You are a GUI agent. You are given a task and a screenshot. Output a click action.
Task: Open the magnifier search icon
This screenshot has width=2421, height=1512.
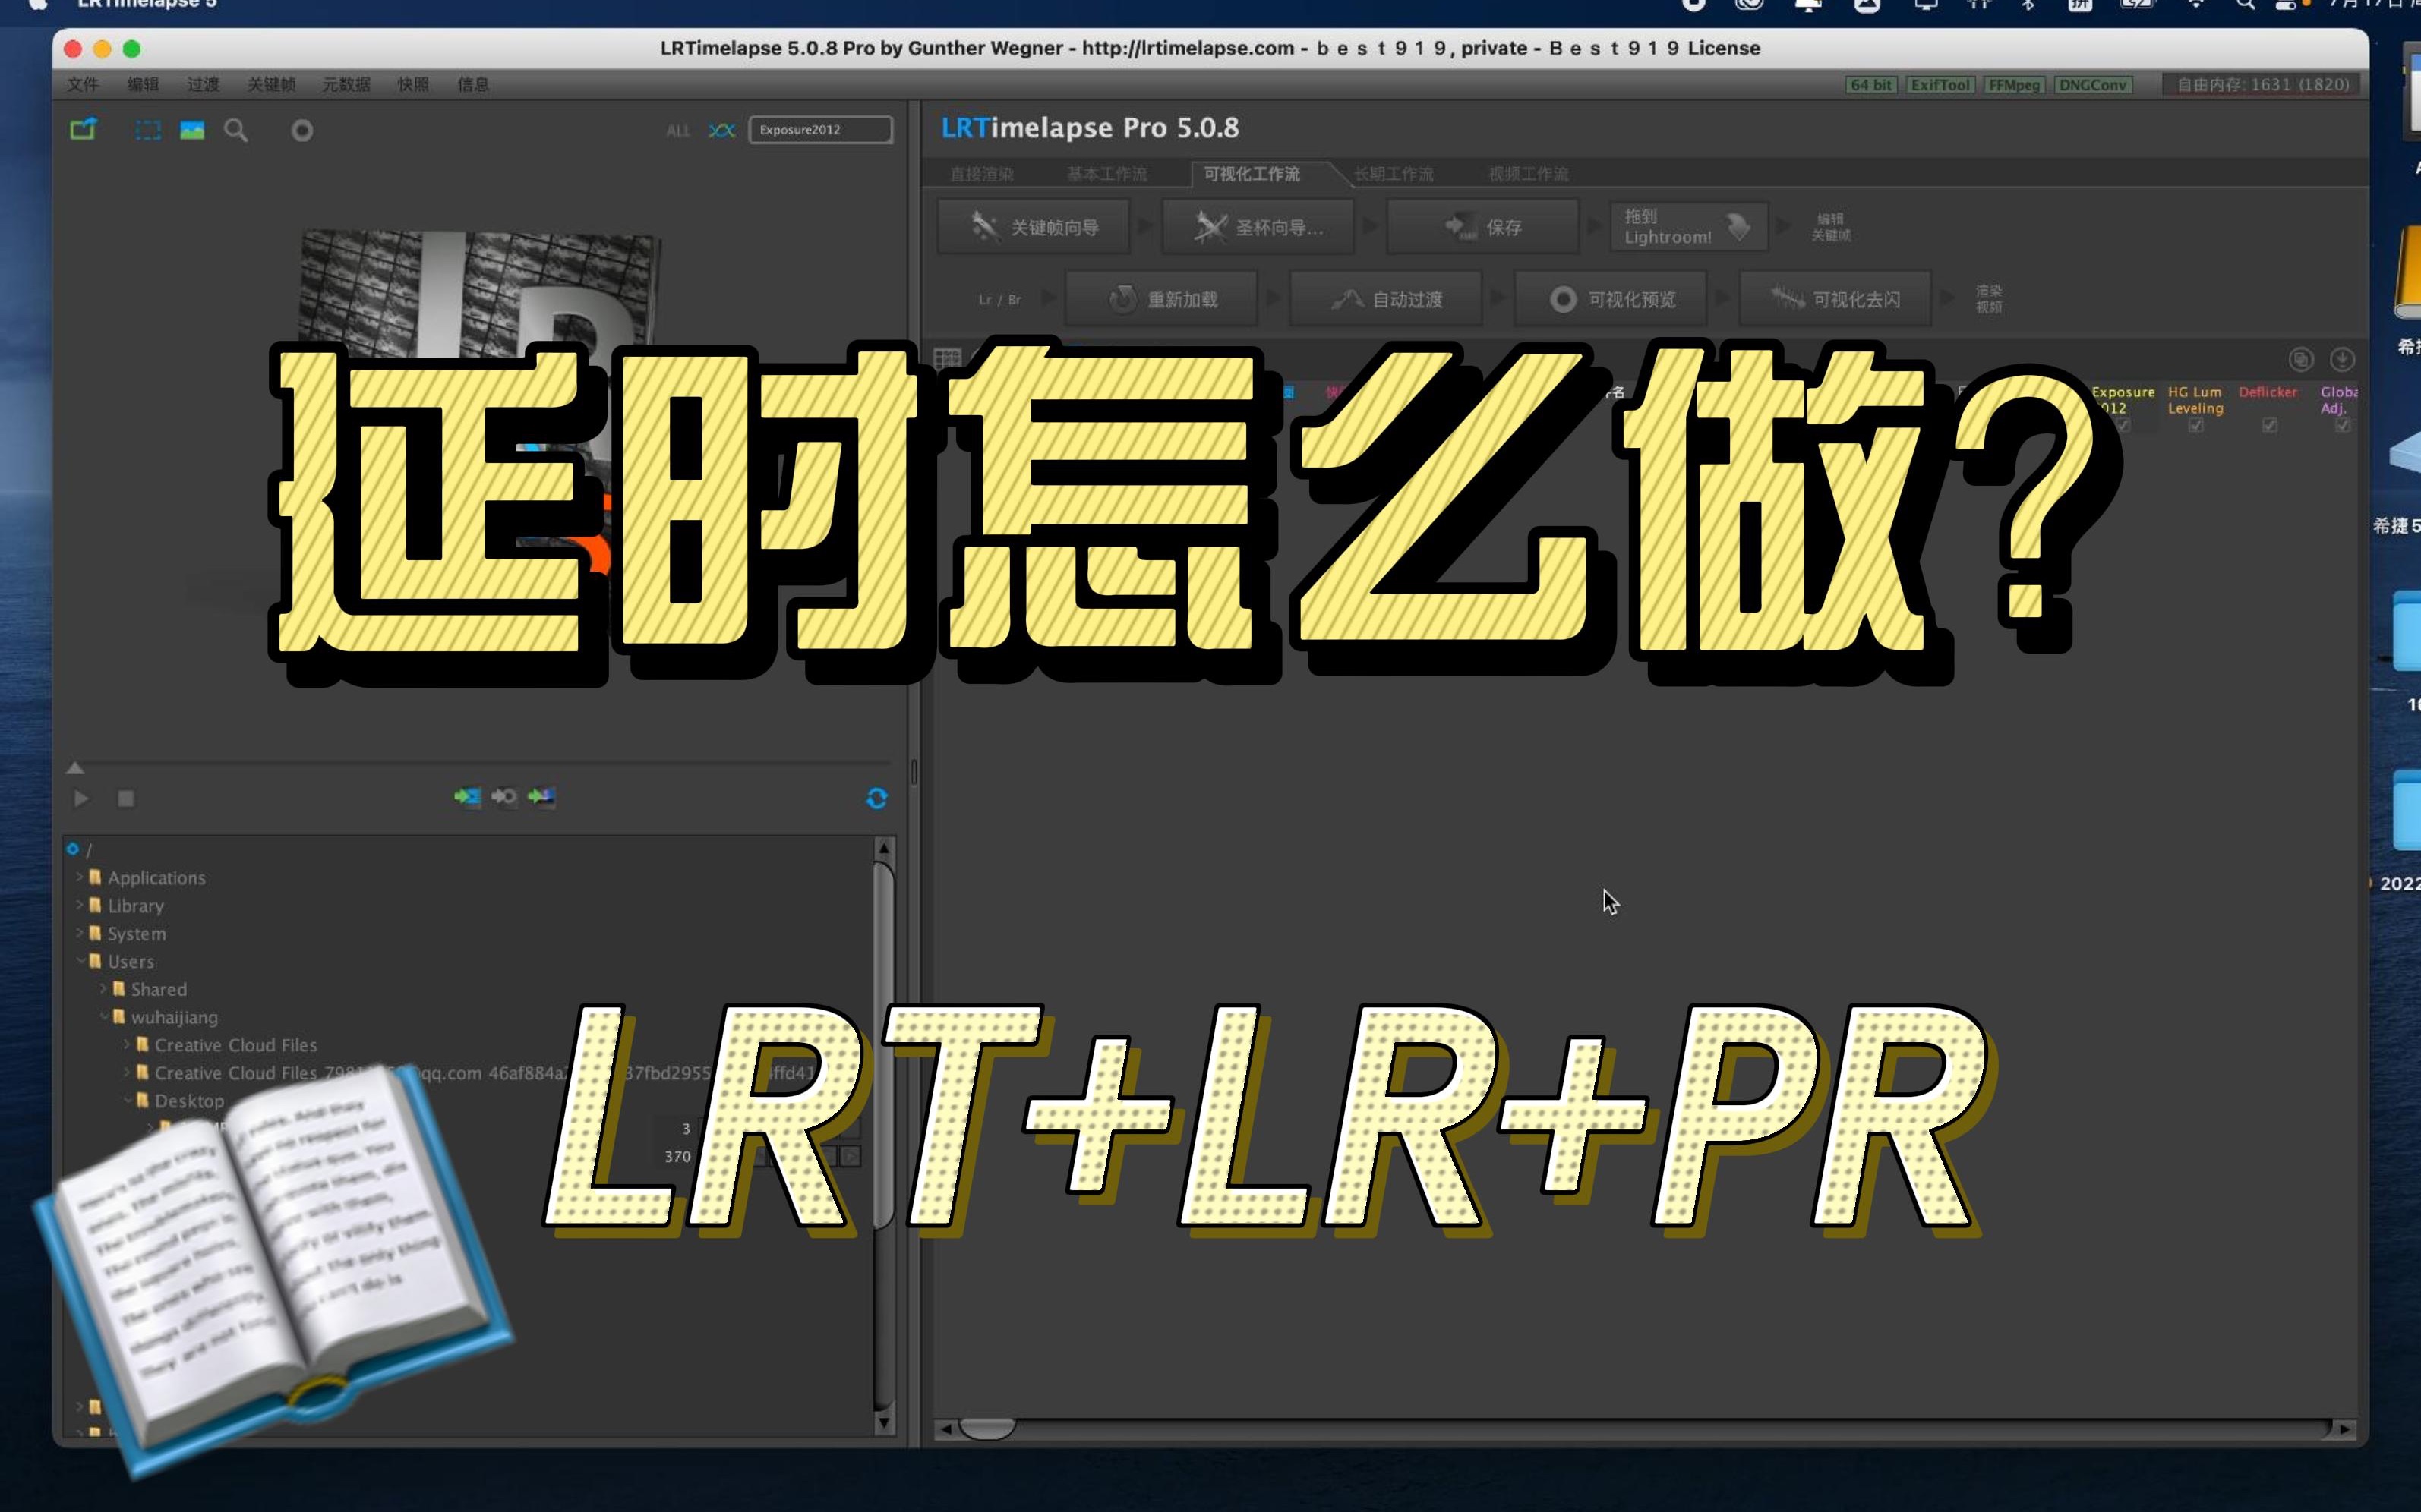tap(236, 131)
